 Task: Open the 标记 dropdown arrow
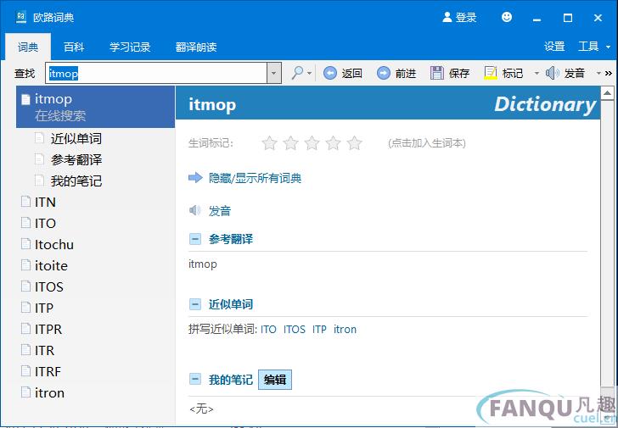click(537, 73)
